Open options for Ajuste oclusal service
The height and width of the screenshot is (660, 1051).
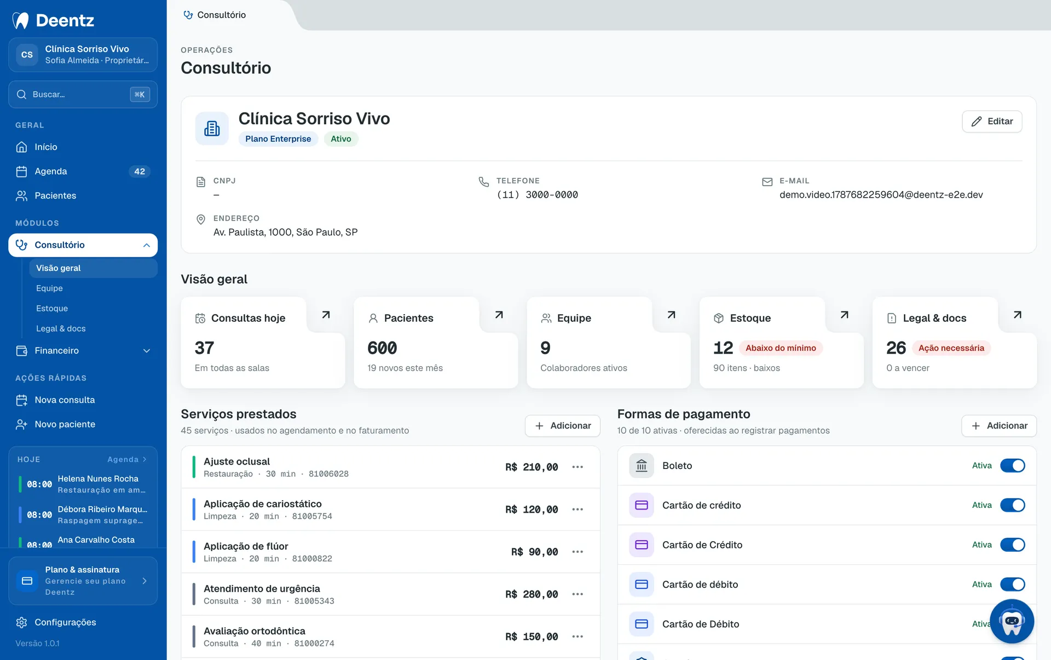578,467
